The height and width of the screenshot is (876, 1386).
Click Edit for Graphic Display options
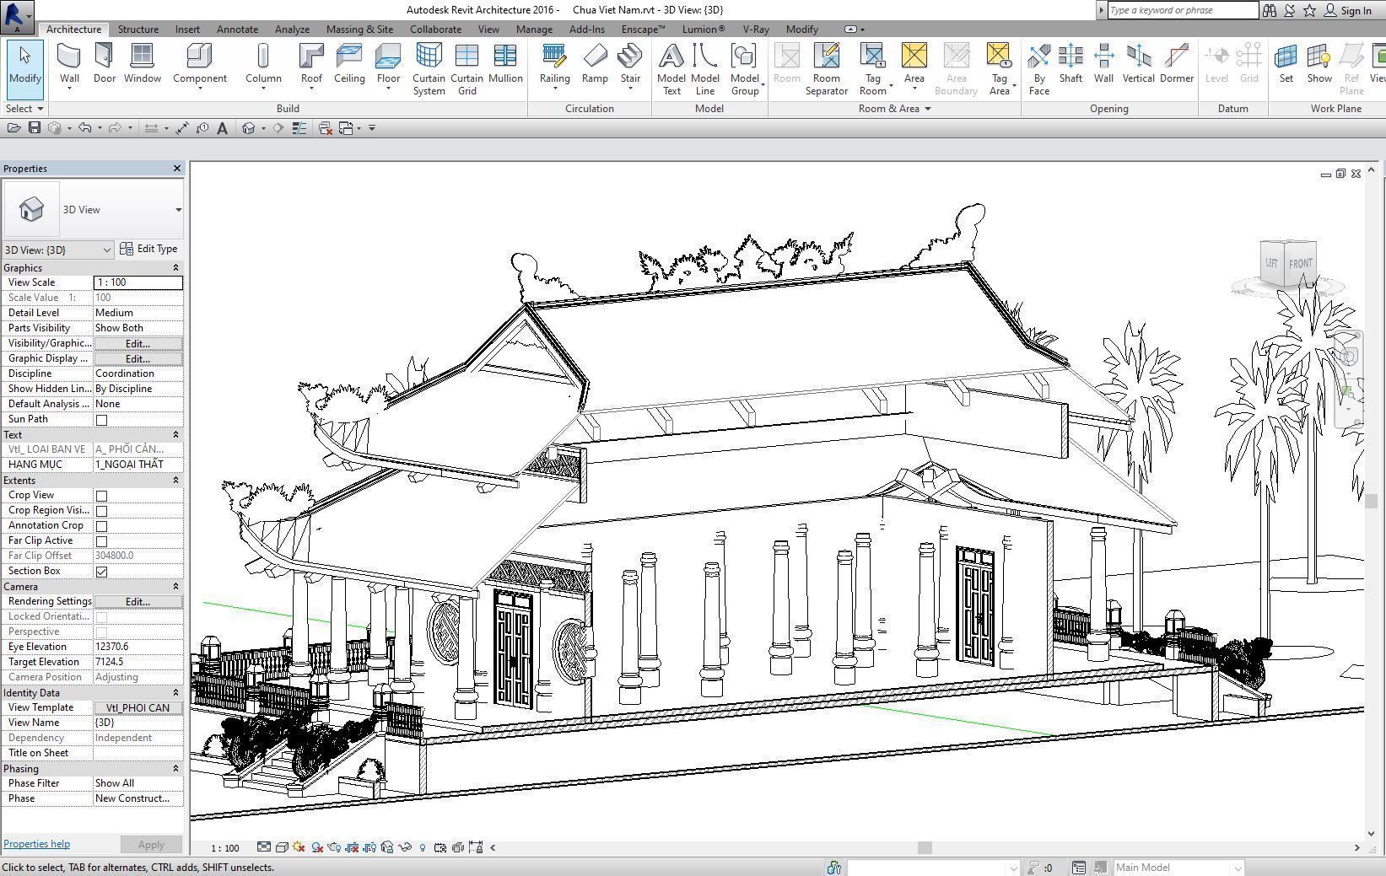(x=138, y=359)
